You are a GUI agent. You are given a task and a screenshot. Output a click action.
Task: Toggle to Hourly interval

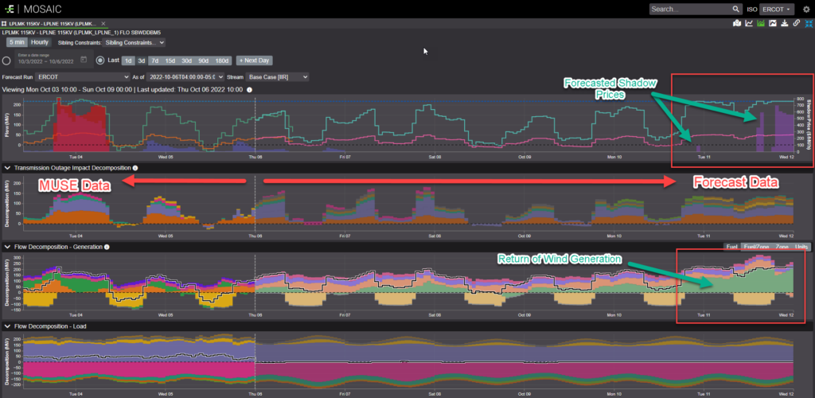40,41
